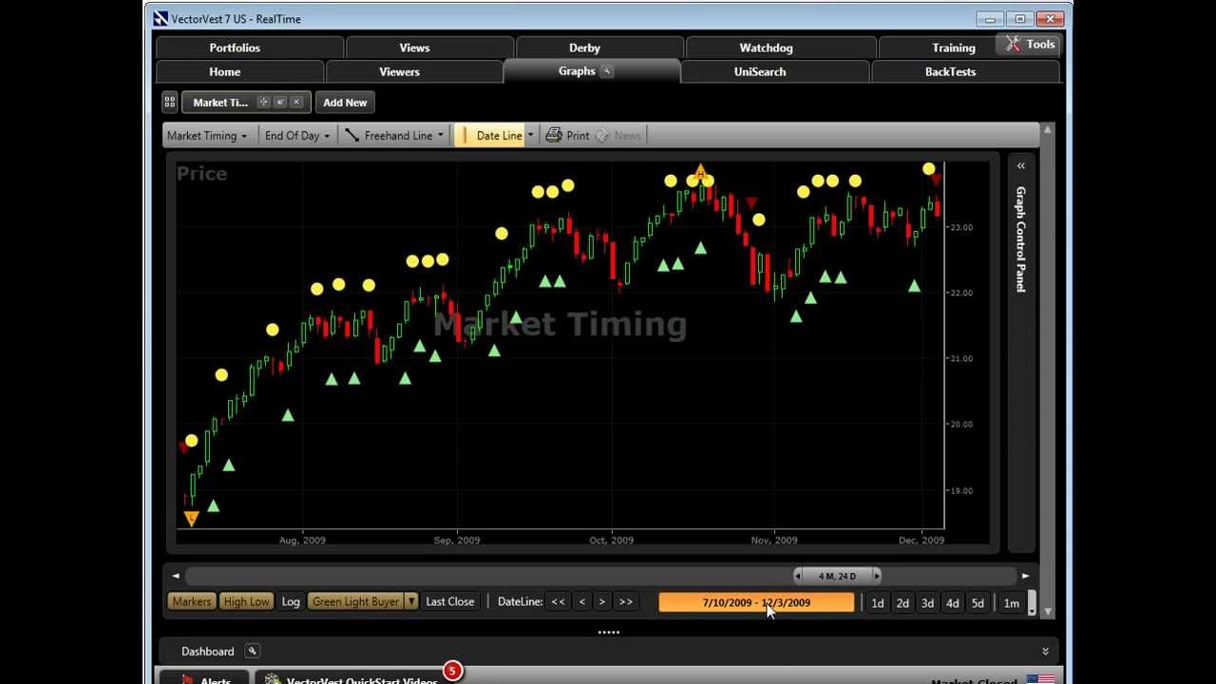Click the US flag icon in status bar
Image resolution: width=1216 pixels, height=684 pixels.
point(1040,679)
